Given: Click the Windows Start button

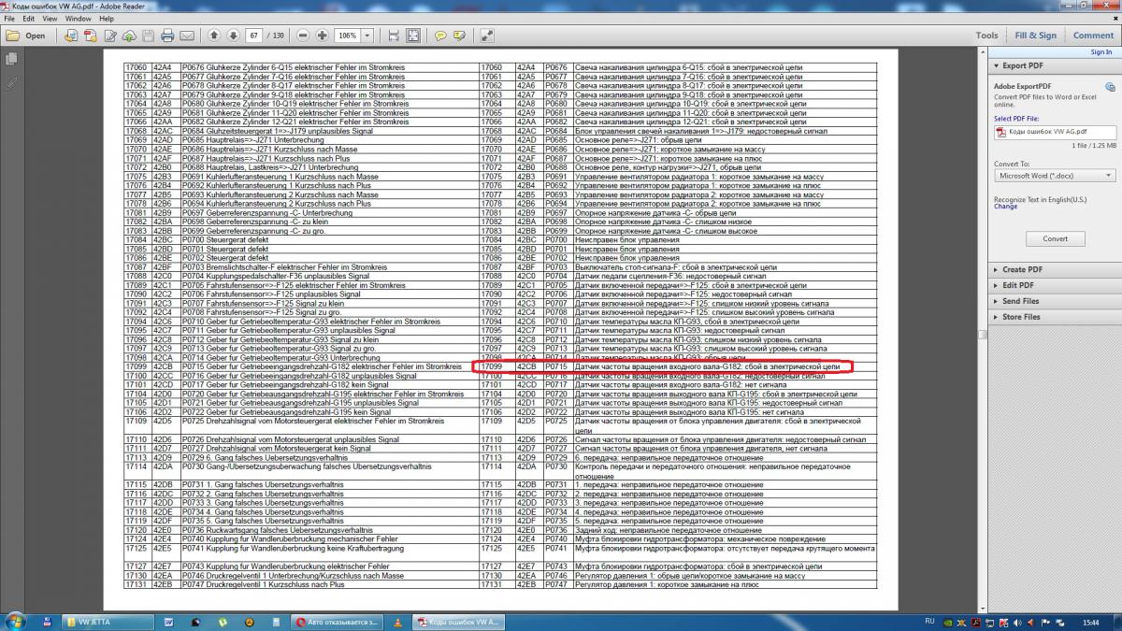Looking at the screenshot, I should (x=16, y=621).
